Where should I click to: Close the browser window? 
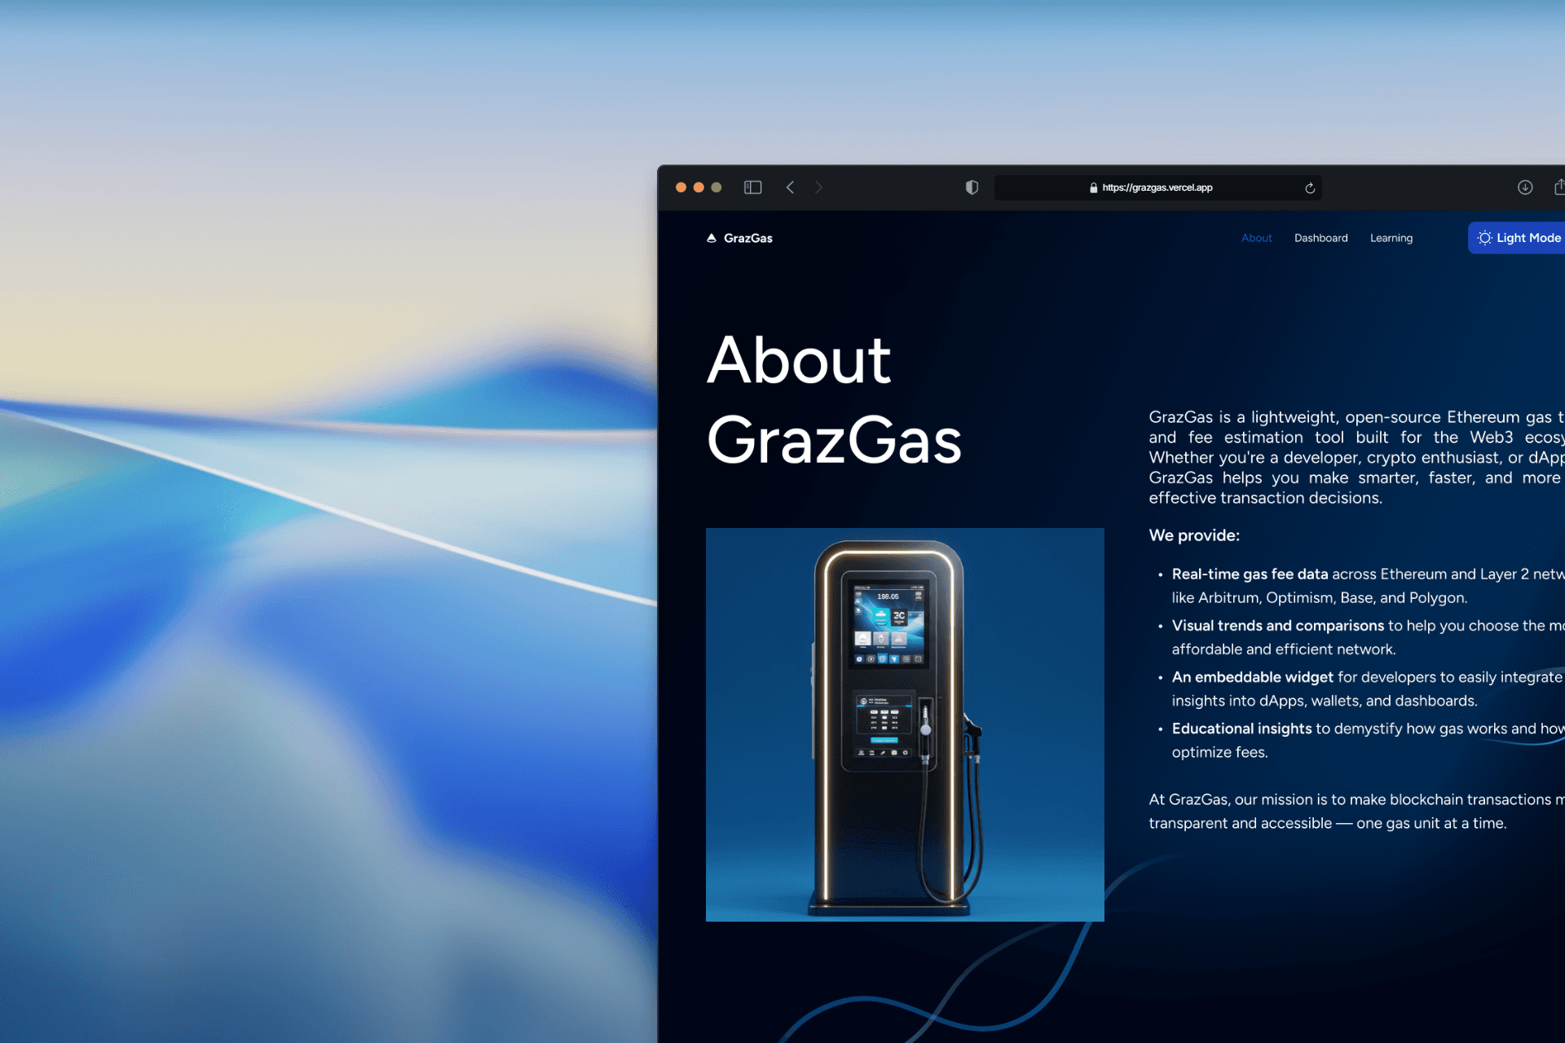681,187
